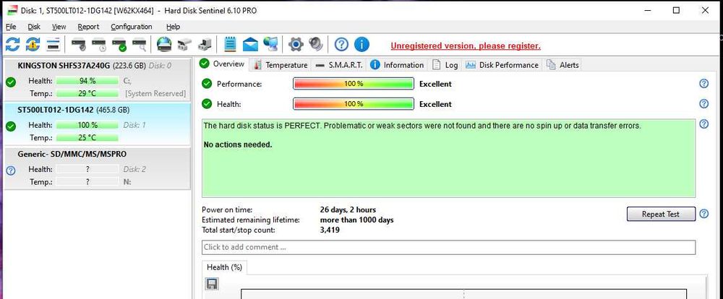This screenshot has height=299, width=723.
Task: Switch to the Alerts tab
Action: 562,65
